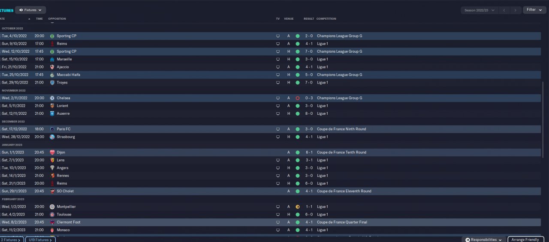Click TV icon for the Chelsea match
This screenshot has height=242, width=549.
(x=278, y=98)
